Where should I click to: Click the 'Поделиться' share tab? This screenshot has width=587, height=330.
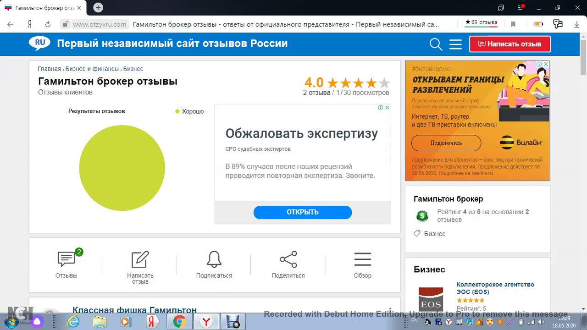(288, 265)
